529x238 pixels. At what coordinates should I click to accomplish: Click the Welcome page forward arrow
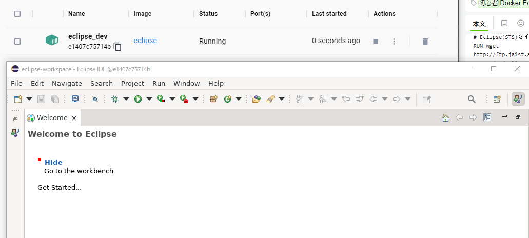[x=473, y=117]
